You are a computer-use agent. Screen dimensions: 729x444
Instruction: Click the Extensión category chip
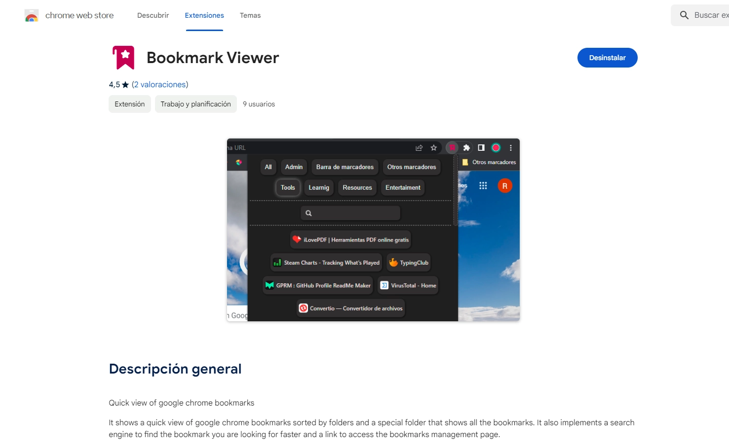(x=130, y=104)
